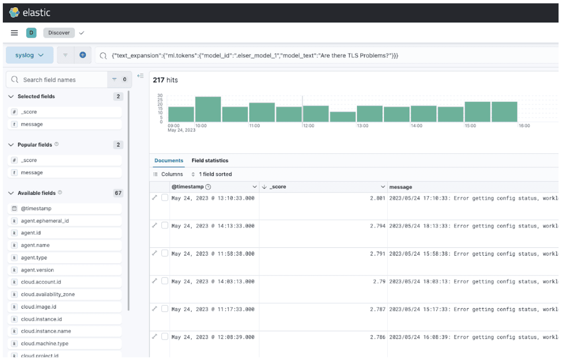Click the add filter plus icon
The height and width of the screenshot is (362, 567).
pos(83,55)
